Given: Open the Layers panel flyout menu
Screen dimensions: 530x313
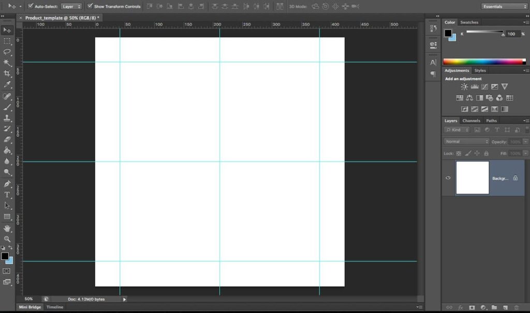Looking at the screenshot, I should click(x=526, y=120).
